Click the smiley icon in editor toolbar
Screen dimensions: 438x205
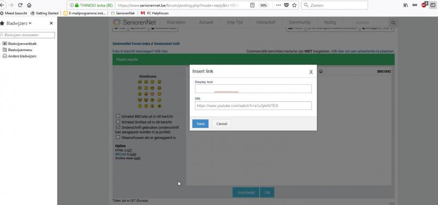[x=320, y=71]
